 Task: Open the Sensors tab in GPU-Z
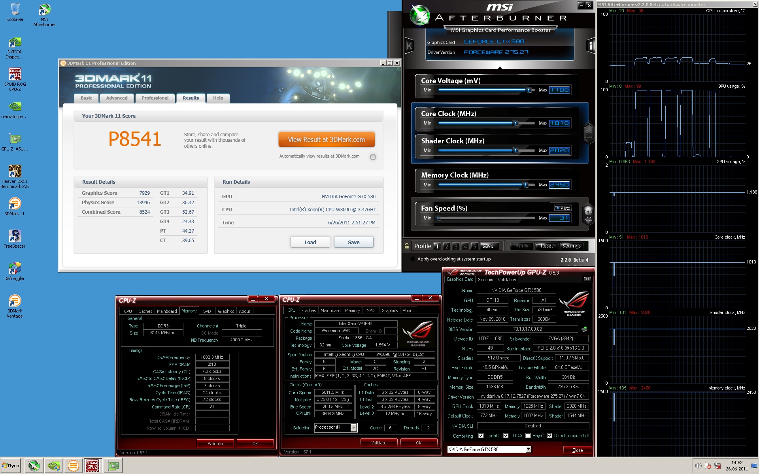[485, 280]
